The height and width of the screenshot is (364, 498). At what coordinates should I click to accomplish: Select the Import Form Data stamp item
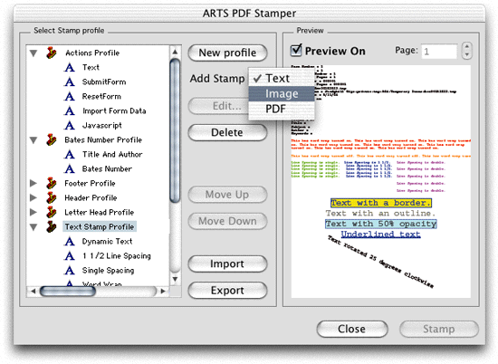pyautogui.click(x=114, y=110)
